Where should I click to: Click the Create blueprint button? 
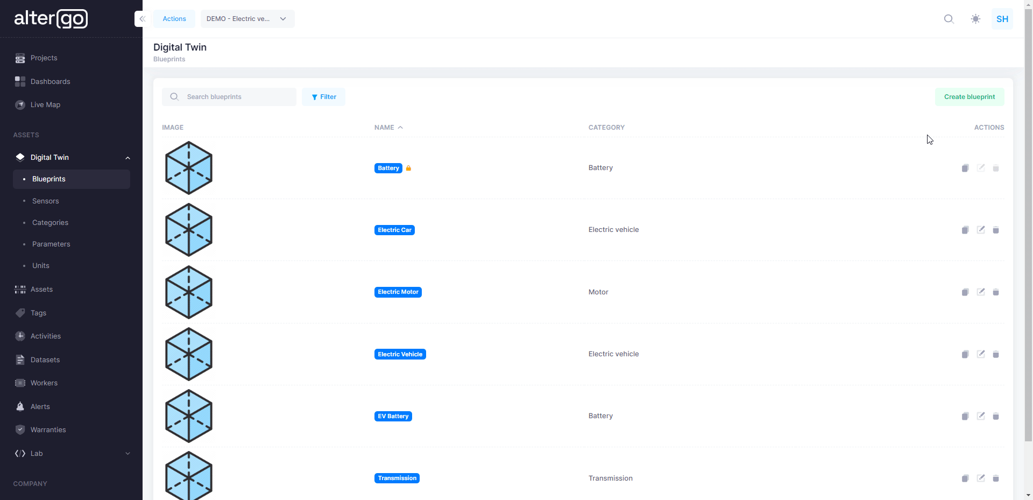click(969, 97)
